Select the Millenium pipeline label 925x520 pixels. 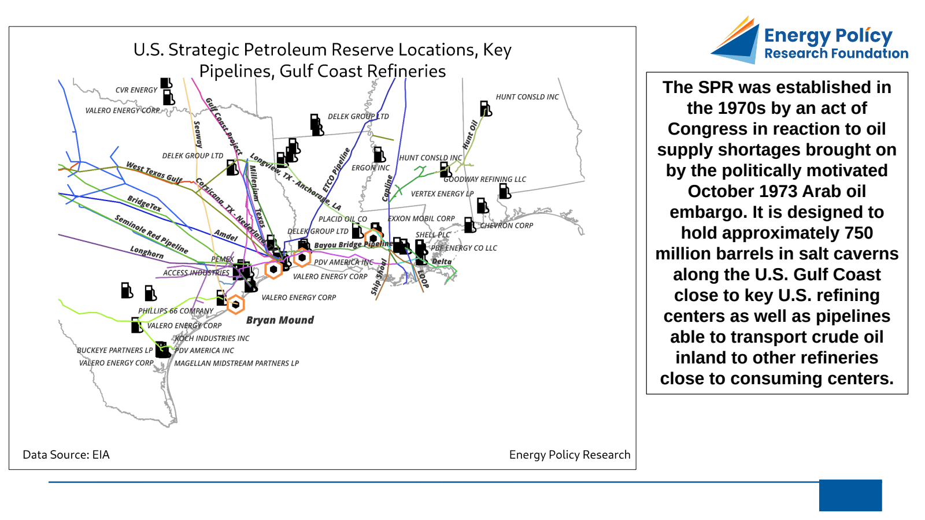pyautogui.click(x=253, y=183)
